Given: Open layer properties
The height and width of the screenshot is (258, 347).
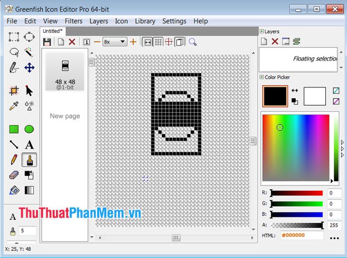Looking at the screenshot, I should 286,42.
